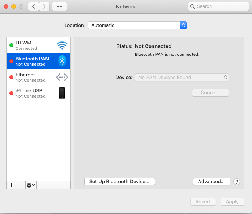Open the help question mark button
The width and height of the screenshot is (252, 214).
(237, 182)
